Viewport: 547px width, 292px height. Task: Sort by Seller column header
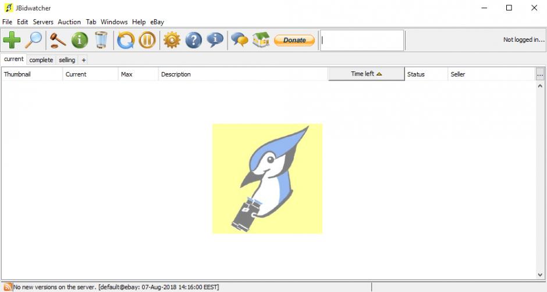(x=491, y=74)
